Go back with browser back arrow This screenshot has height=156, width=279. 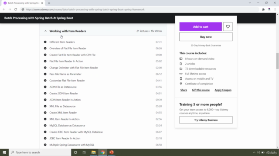[4, 10]
